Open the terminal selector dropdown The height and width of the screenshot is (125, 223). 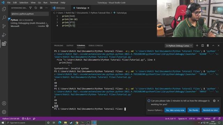[179, 45]
